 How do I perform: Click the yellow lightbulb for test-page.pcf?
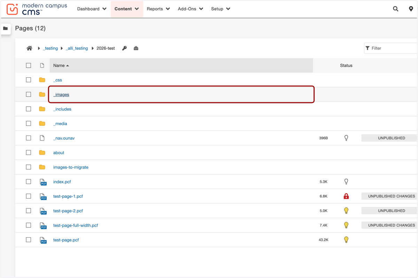(346, 240)
